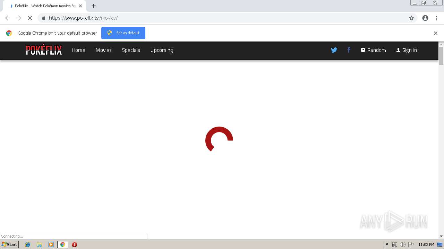
Task: Click the scrollbar up arrow
Action: click(x=441, y=44)
